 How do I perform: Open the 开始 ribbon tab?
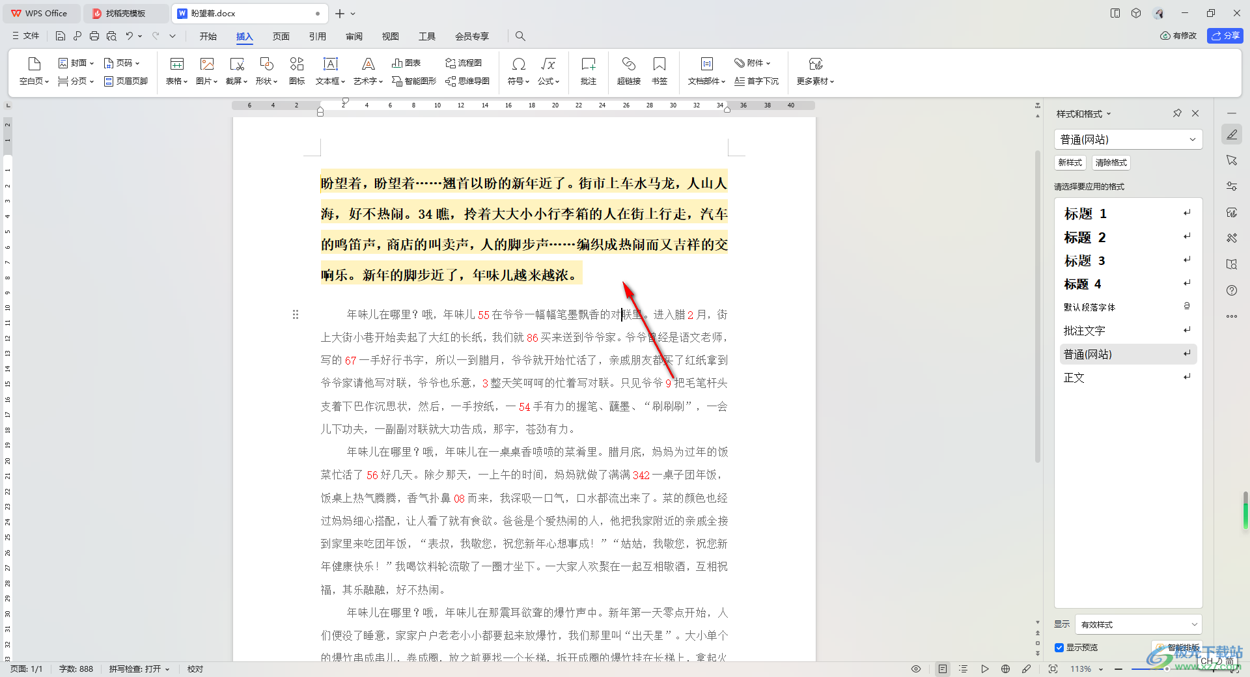[208, 36]
